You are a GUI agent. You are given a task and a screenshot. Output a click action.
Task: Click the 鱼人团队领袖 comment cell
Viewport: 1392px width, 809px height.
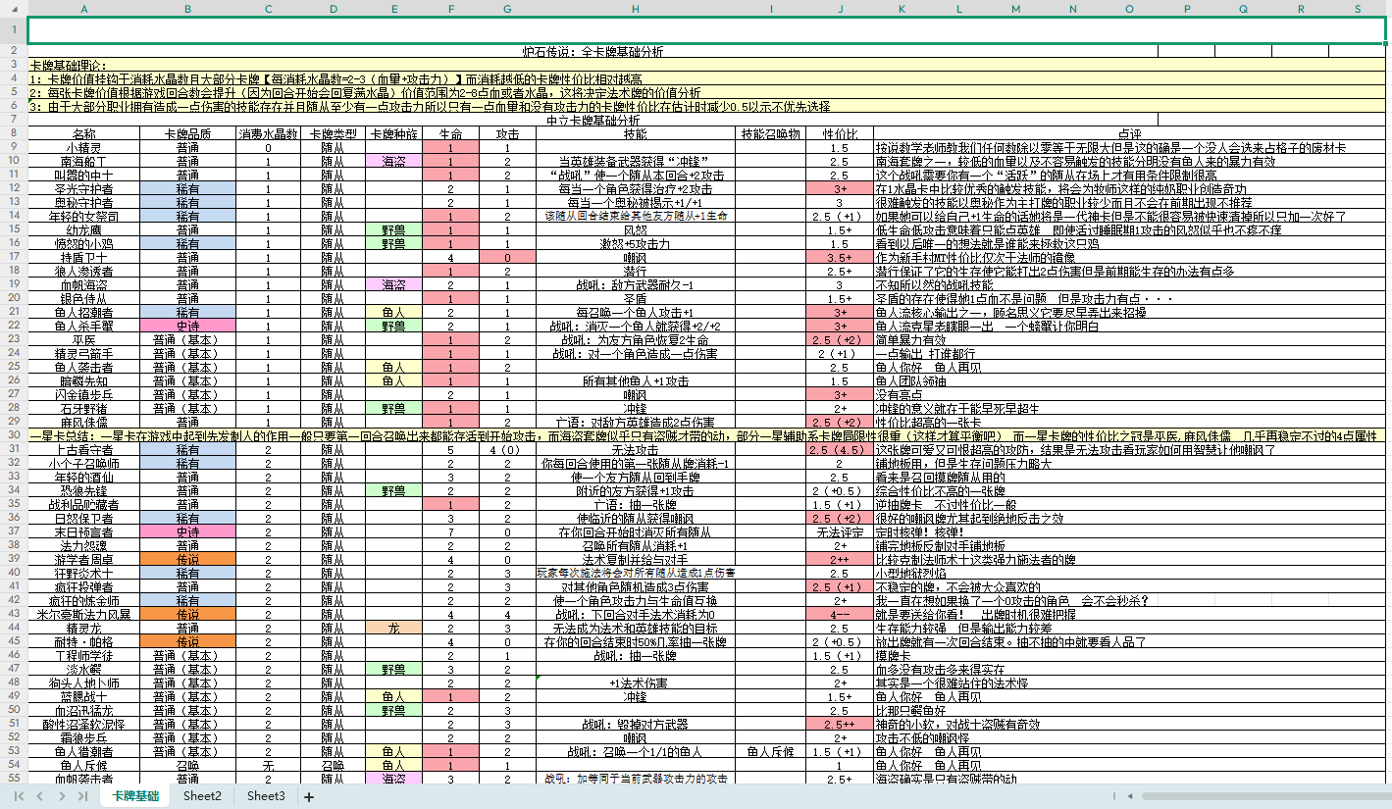tap(1130, 380)
